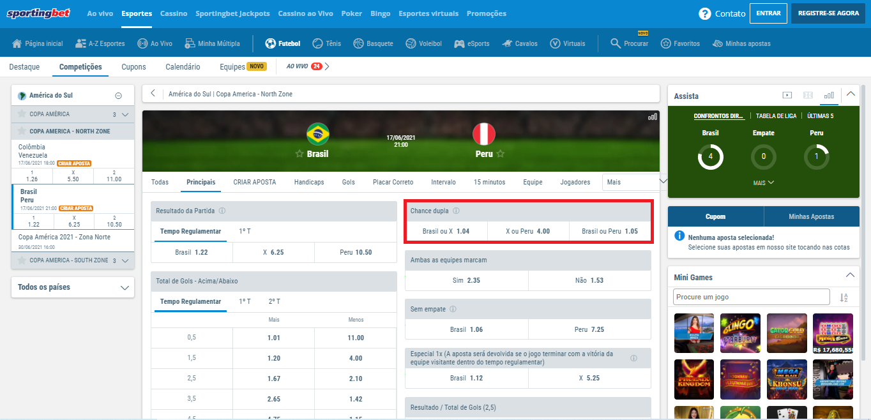Click the stats icon on match banner
The height and width of the screenshot is (420, 871).
[653, 117]
